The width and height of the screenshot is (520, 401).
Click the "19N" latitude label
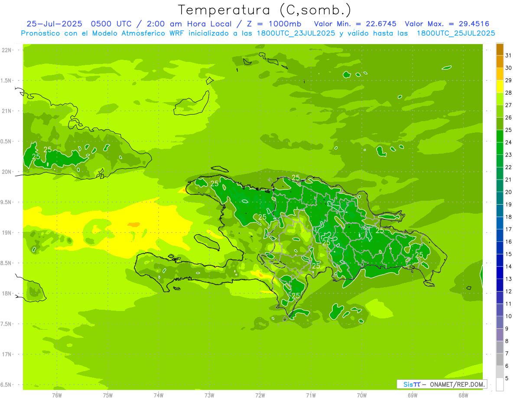click(7, 233)
